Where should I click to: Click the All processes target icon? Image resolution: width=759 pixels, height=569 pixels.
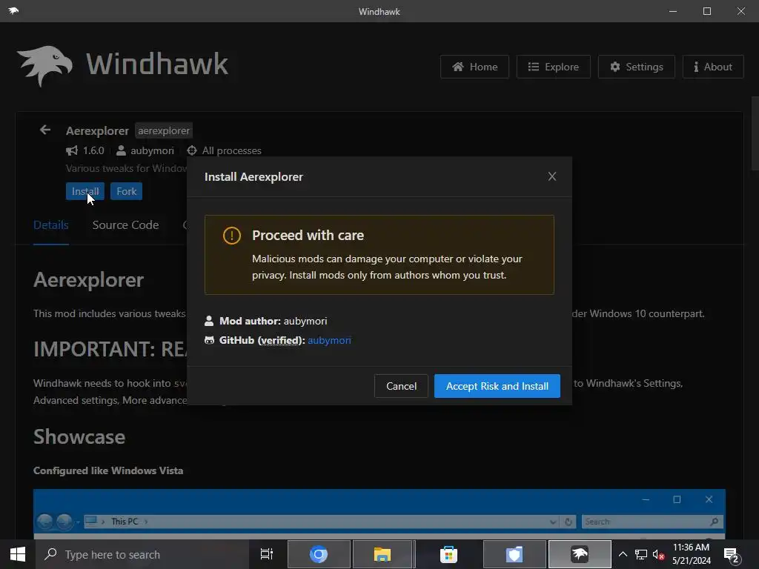(x=192, y=150)
